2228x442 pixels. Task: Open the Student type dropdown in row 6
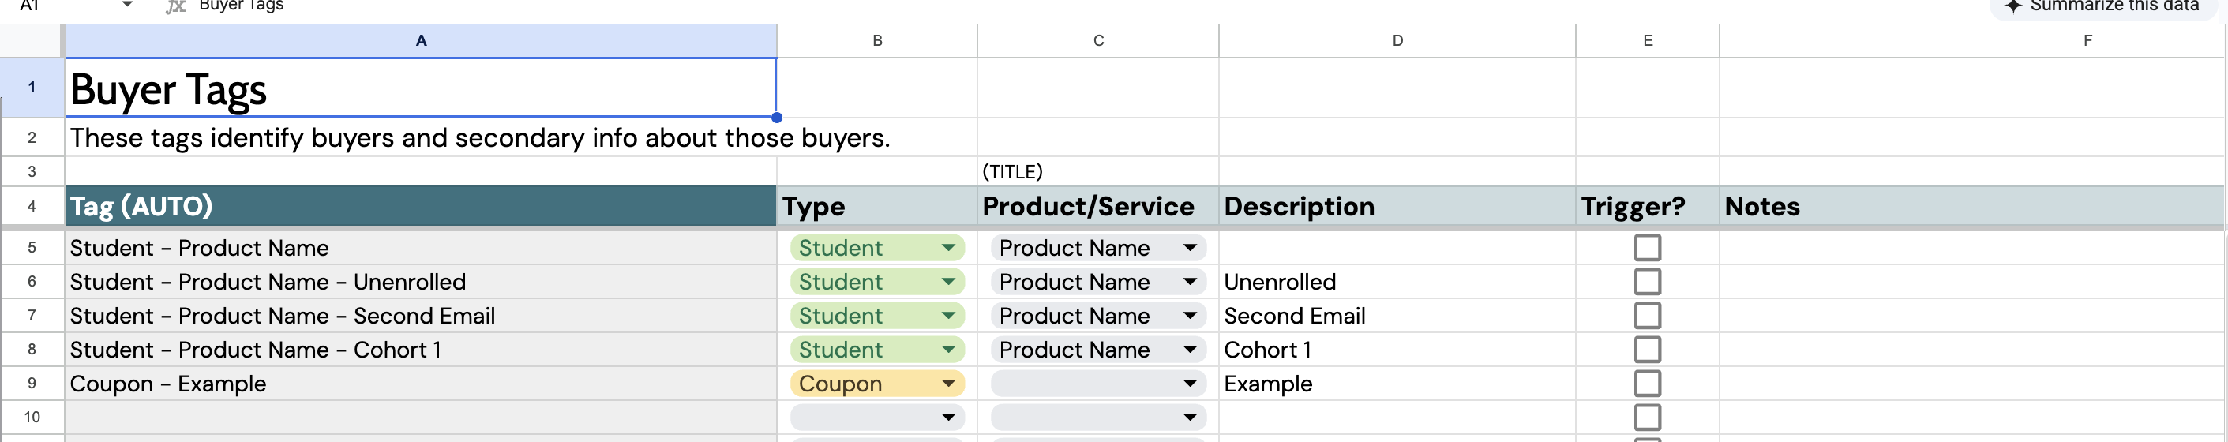coord(877,281)
